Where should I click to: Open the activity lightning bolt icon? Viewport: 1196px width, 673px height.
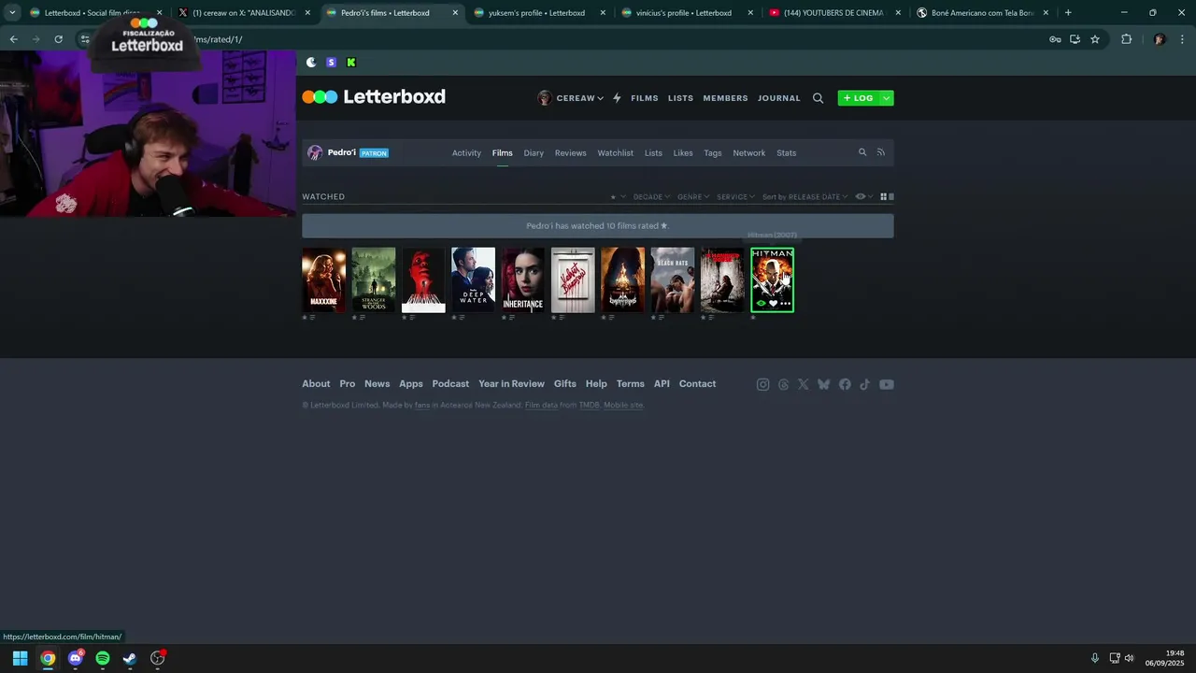pos(617,98)
